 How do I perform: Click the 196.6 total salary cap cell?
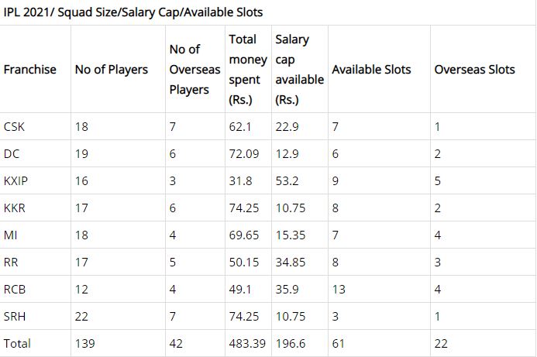pyautogui.click(x=291, y=343)
